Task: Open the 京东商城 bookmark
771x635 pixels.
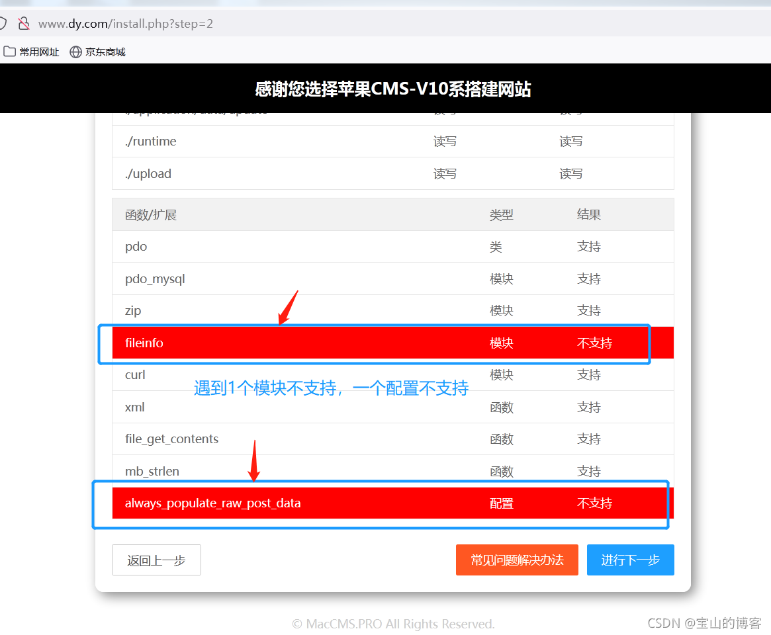Action: pos(105,52)
